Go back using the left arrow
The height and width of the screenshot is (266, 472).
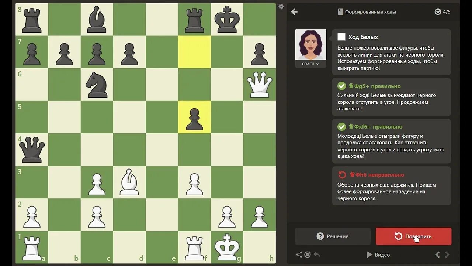click(294, 12)
